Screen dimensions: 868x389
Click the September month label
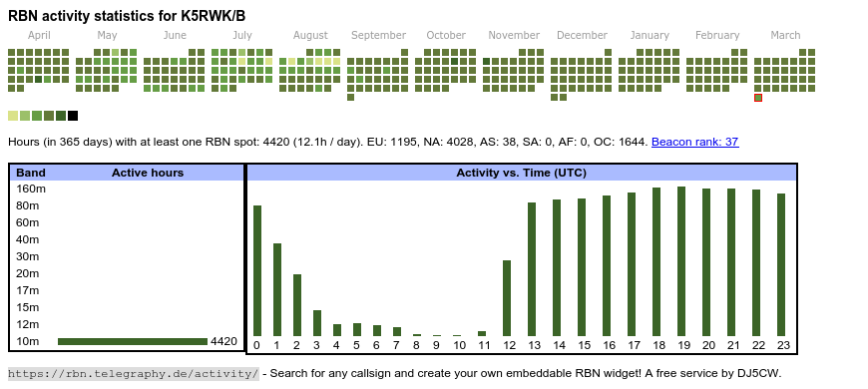379,36
